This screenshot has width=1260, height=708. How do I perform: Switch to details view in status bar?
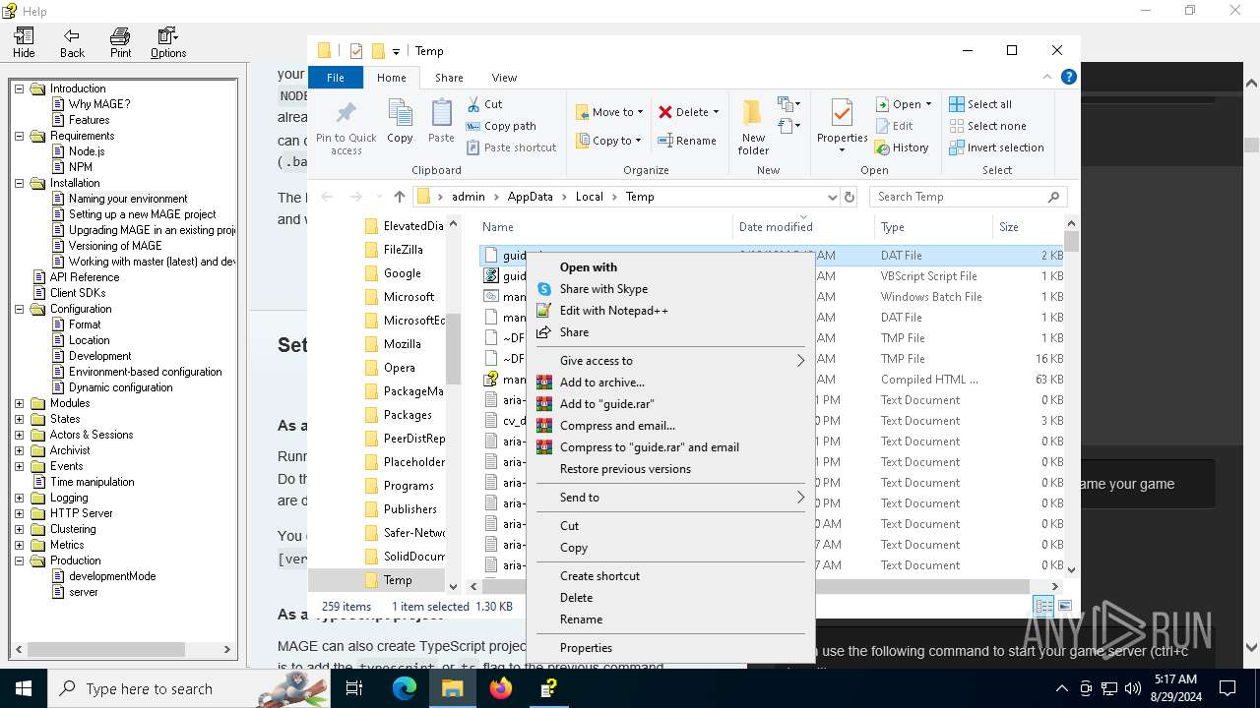tap(1043, 606)
